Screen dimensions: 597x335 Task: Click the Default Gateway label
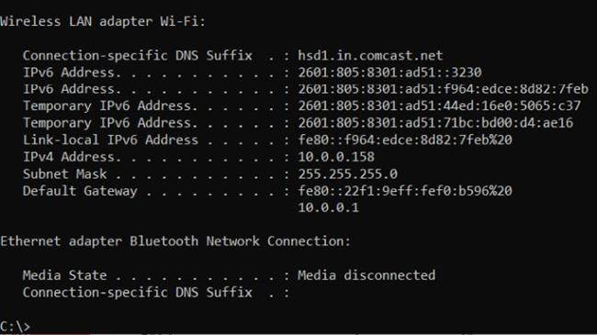(80, 191)
